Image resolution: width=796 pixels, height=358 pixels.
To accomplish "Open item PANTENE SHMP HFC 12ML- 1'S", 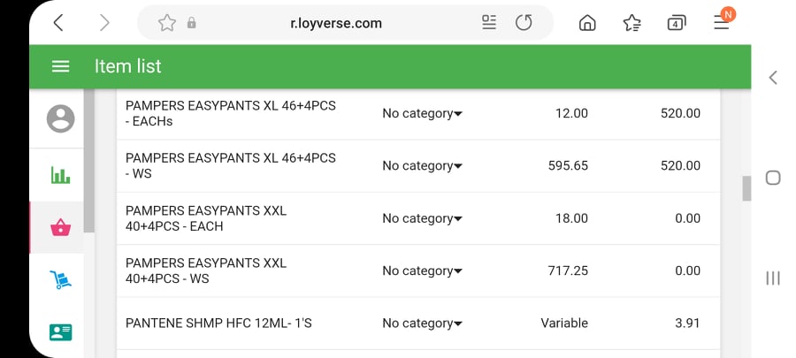I will point(218,323).
